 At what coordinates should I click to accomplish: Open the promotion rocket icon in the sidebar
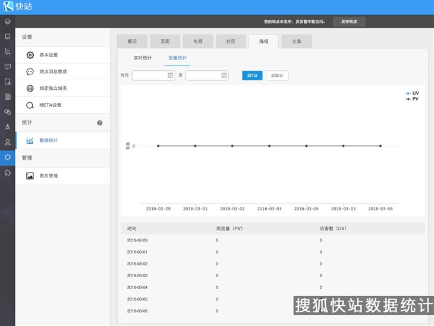[x=8, y=127]
